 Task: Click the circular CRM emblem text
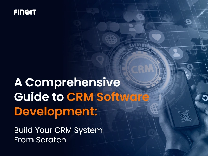142,69
